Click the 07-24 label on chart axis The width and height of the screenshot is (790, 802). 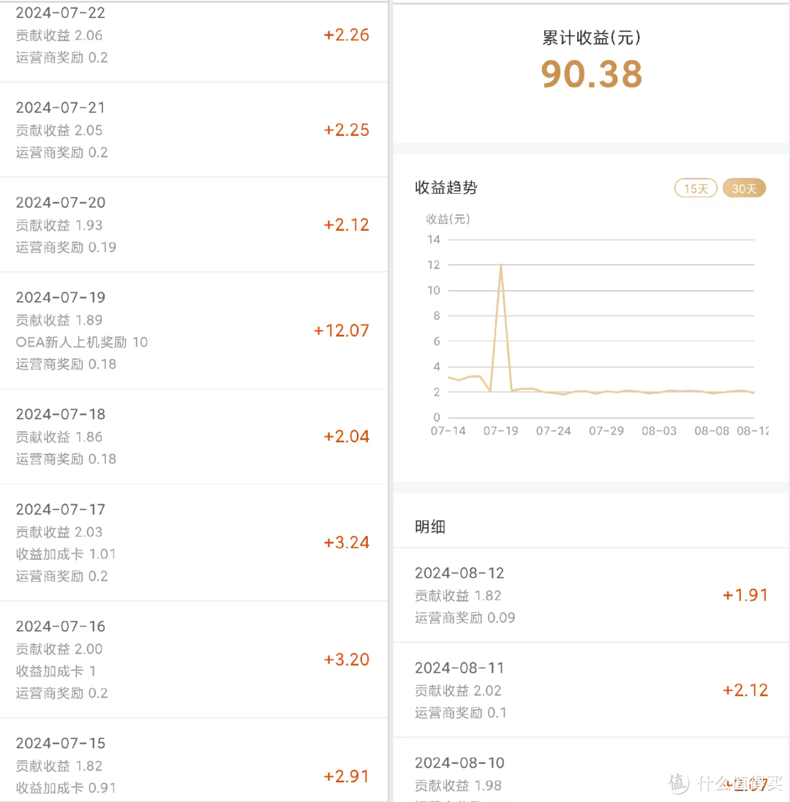[554, 431]
